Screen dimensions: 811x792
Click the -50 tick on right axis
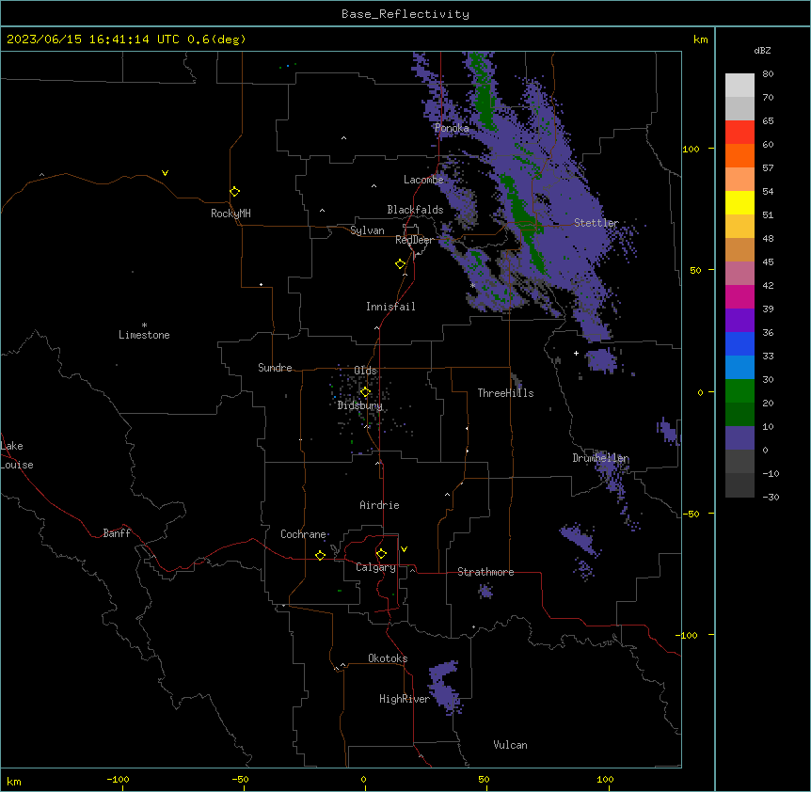[691, 514]
